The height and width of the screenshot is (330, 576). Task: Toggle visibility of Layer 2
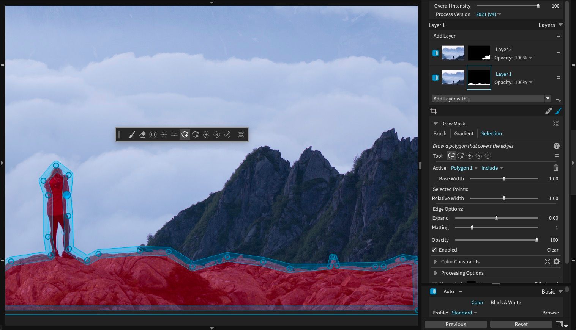pyautogui.click(x=435, y=53)
